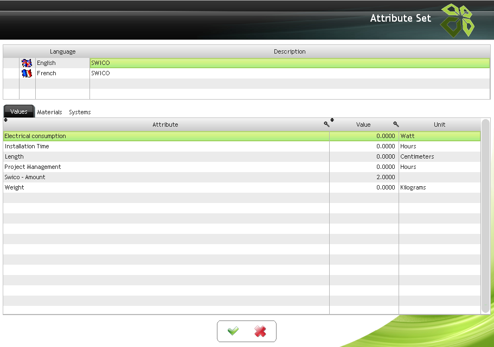
Task: Select the Swico - Amount value 2.0000
Action: (x=364, y=177)
